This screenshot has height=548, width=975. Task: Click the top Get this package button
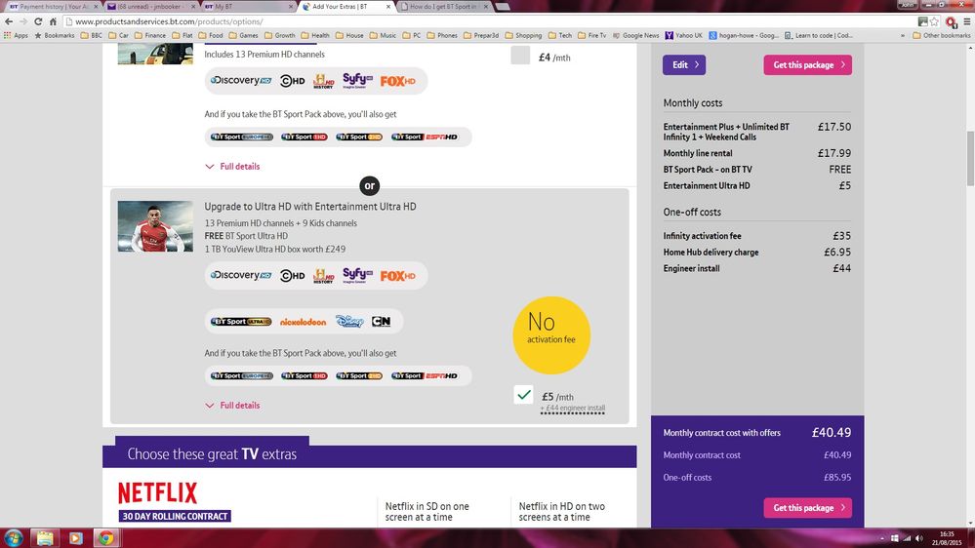pyautogui.click(x=808, y=64)
